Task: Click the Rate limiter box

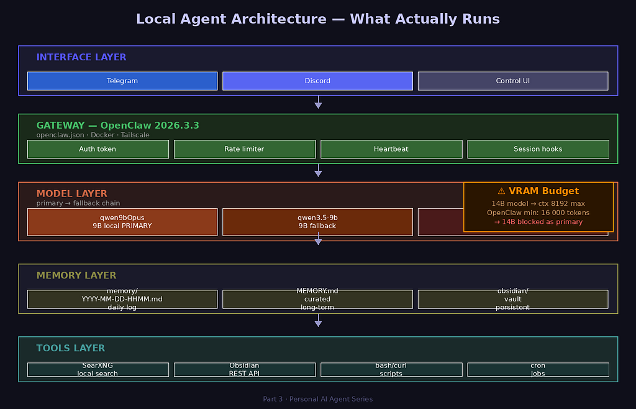Action: click(245, 149)
